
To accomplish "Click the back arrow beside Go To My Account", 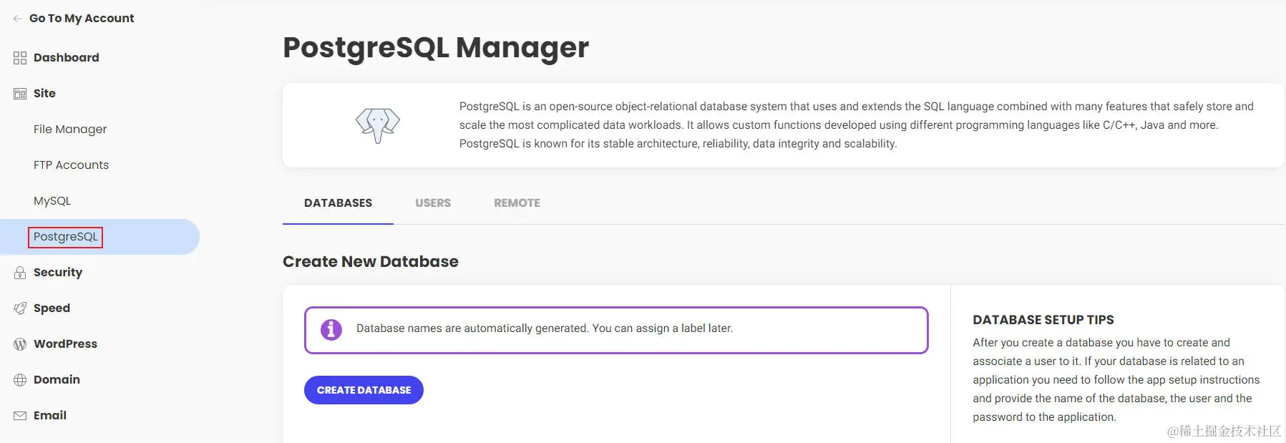I will point(18,19).
